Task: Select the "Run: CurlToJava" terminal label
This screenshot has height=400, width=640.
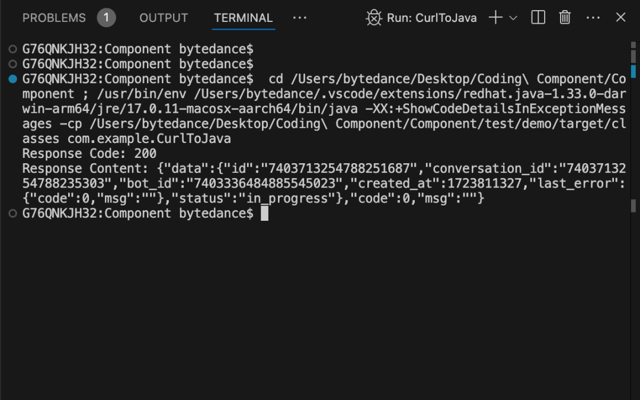Action: pyautogui.click(x=431, y=18)
